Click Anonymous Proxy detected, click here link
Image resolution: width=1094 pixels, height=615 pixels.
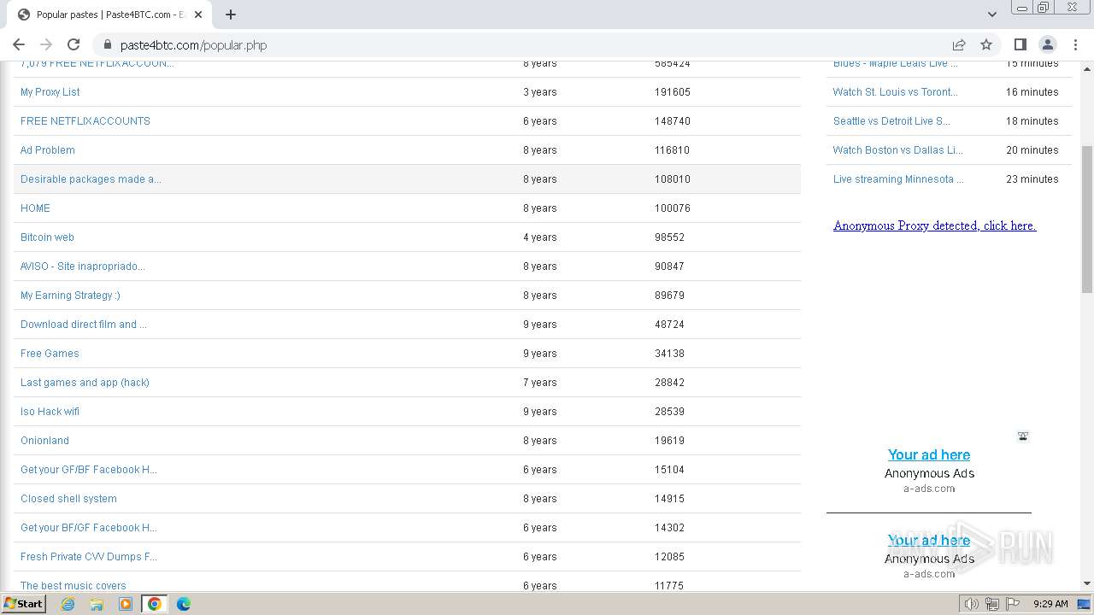pyautogui.click(x=934, y=225)
